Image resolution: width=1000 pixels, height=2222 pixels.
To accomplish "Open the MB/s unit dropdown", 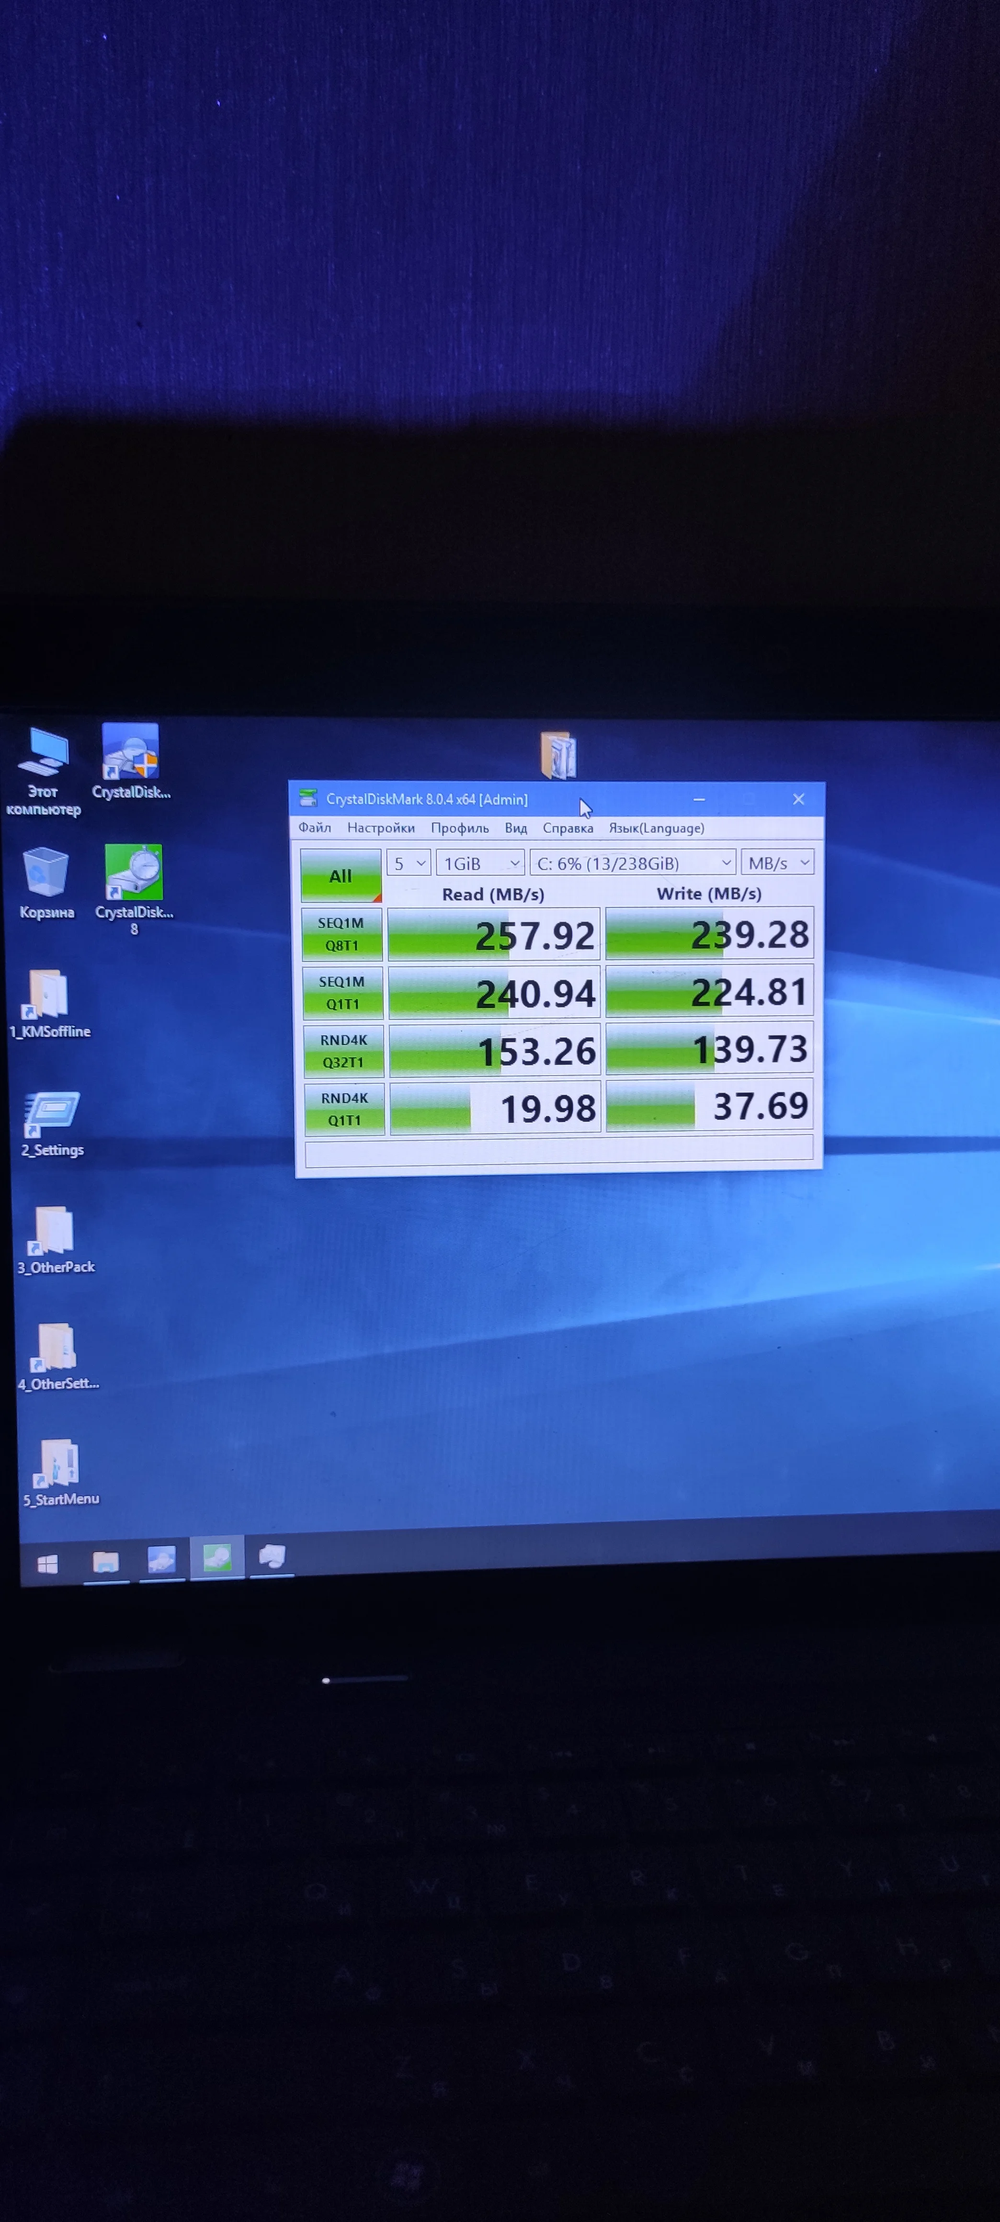I will pyautogui.click(x=776, y=862).
